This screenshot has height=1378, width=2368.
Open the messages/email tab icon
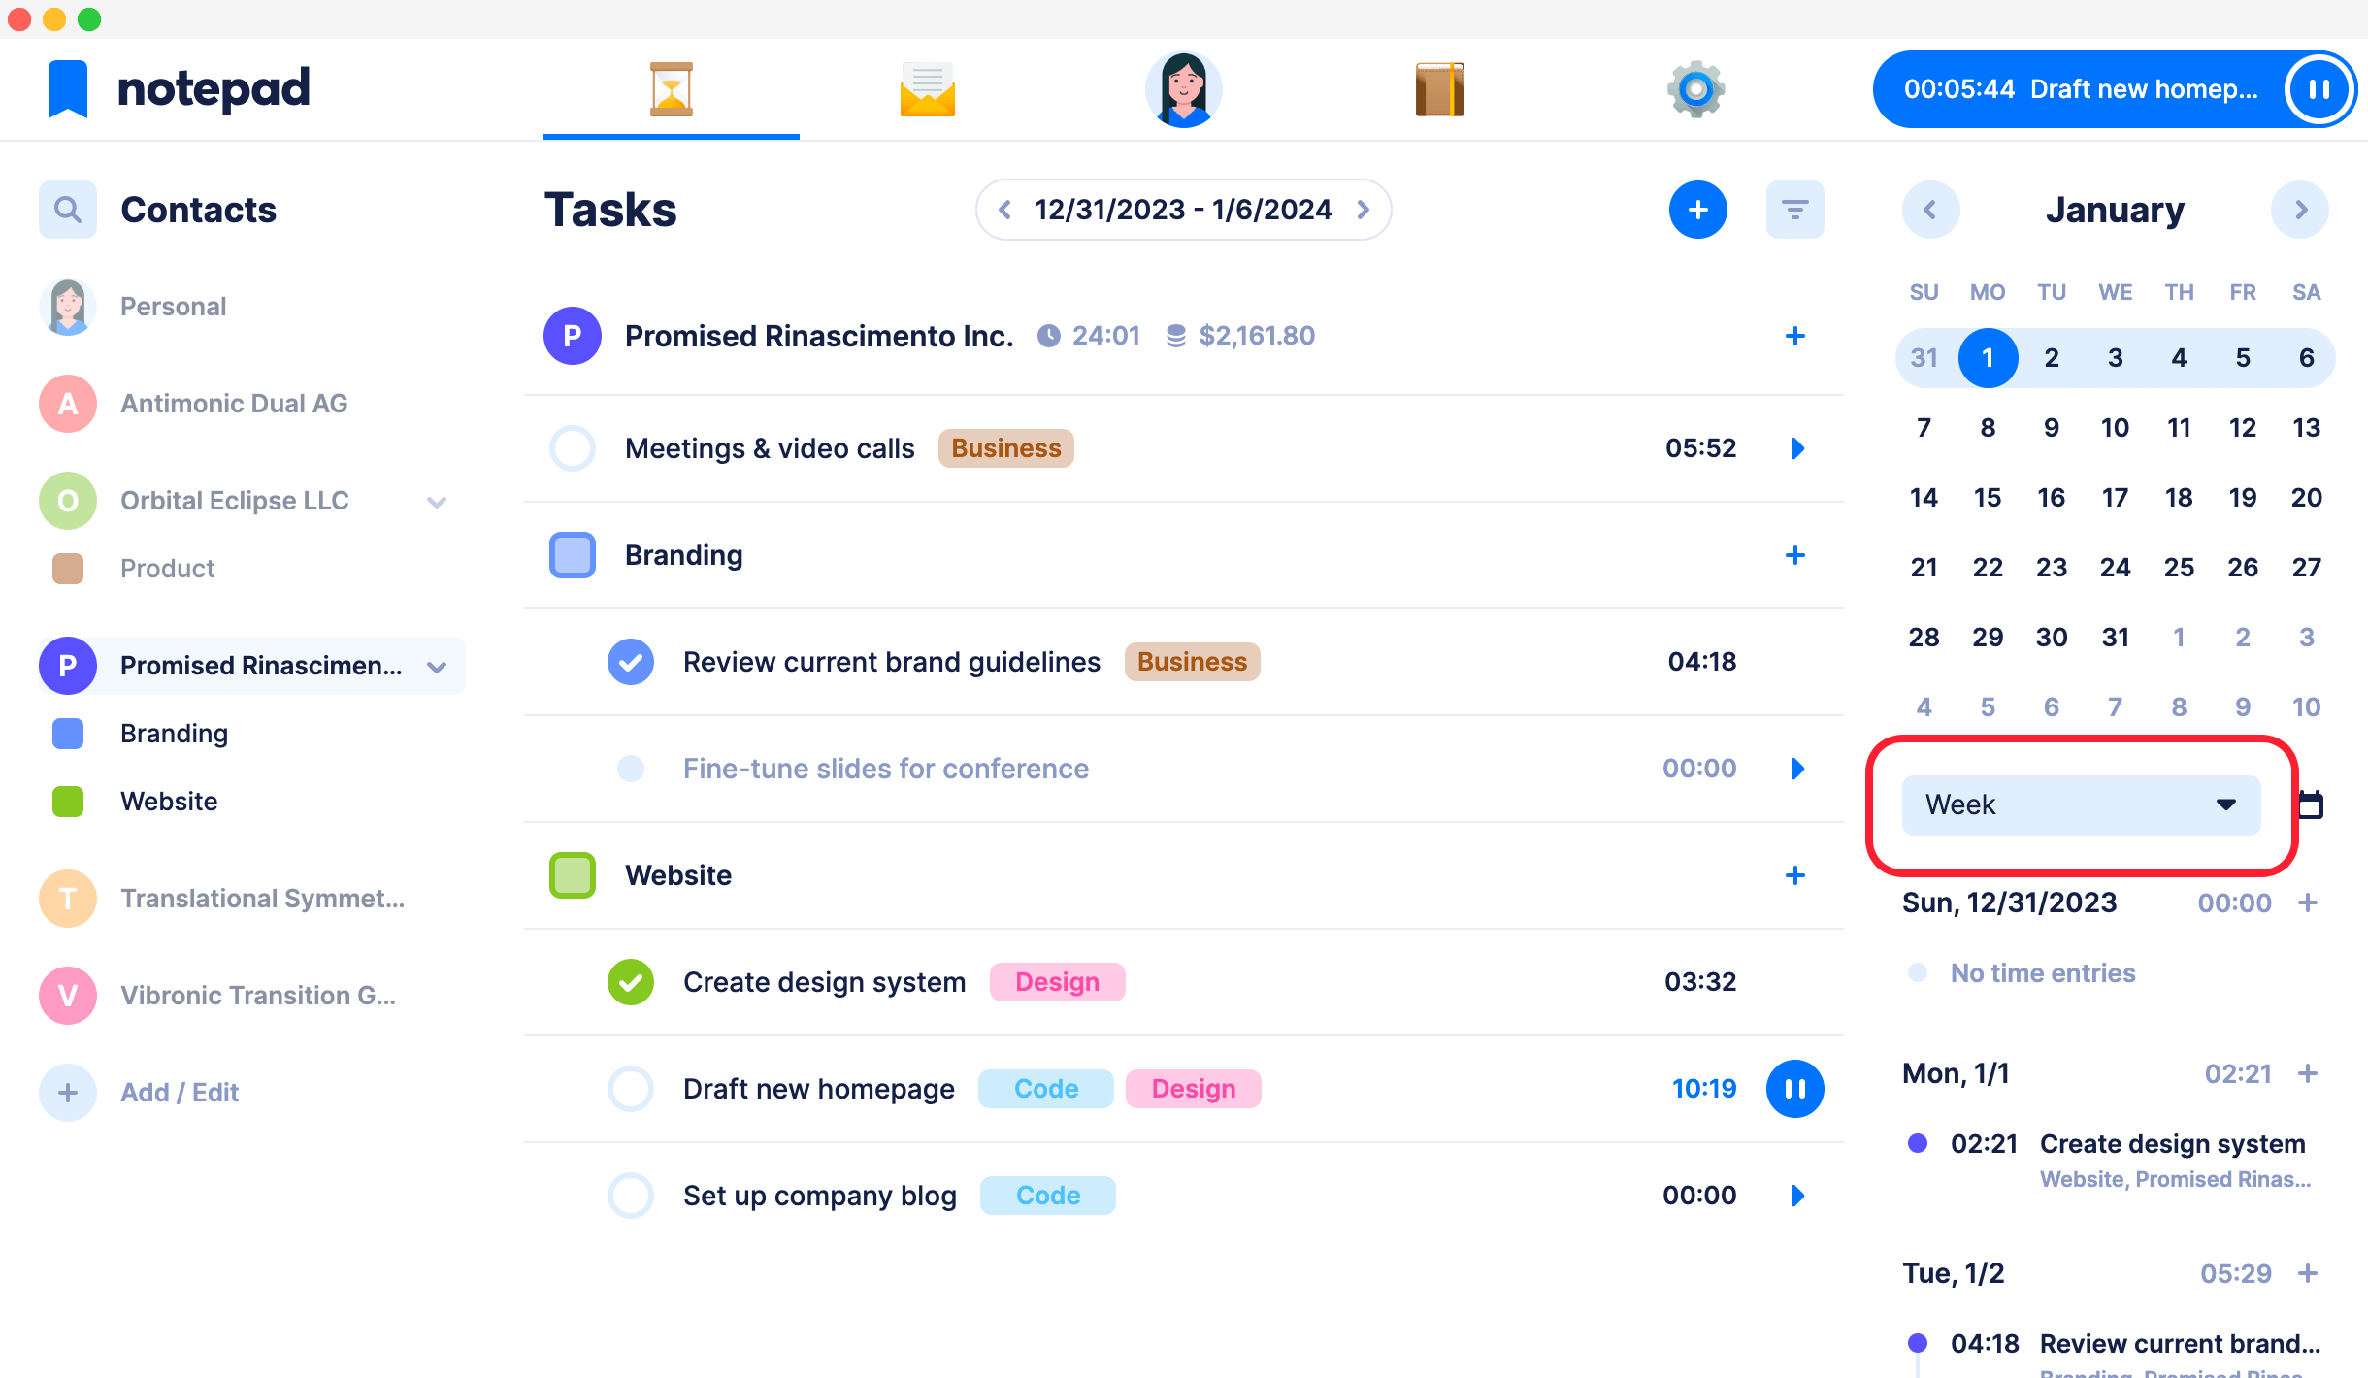pos(927,88)
